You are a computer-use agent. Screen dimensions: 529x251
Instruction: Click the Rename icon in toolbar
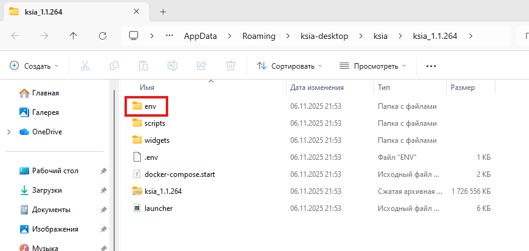[x=172, y=66]
